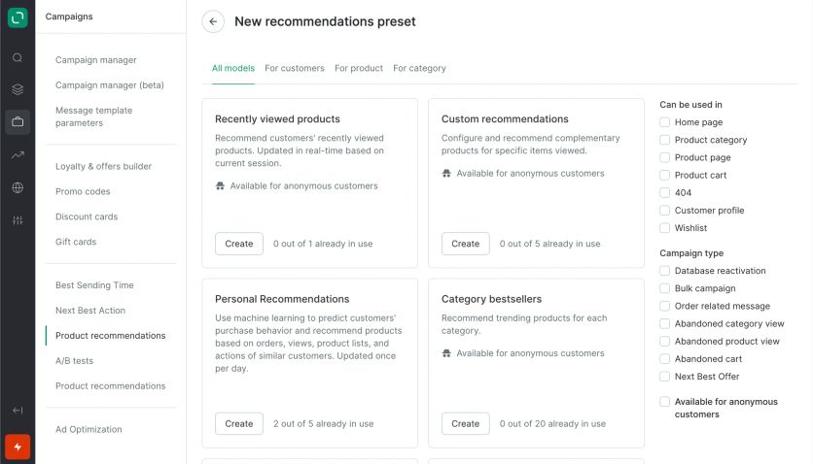This screenshot has height=464, width=813.
Task: Go back using the back arrow button
Action: (213, 22)
